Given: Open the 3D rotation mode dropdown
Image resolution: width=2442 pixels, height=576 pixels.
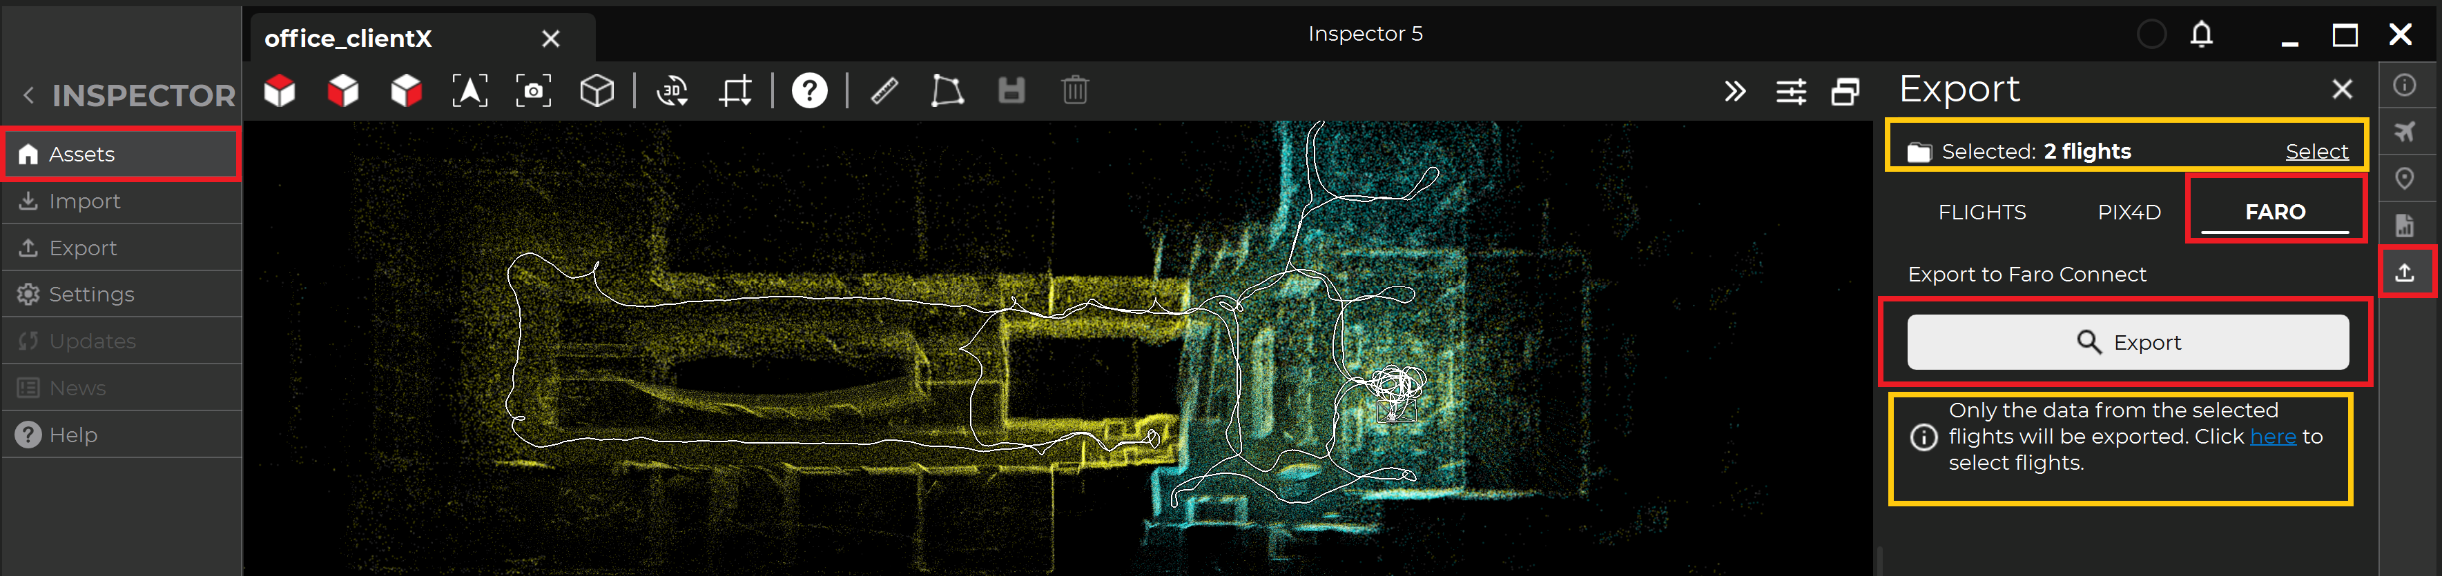Looking at the screenshot, I should [x=672, y=91].
